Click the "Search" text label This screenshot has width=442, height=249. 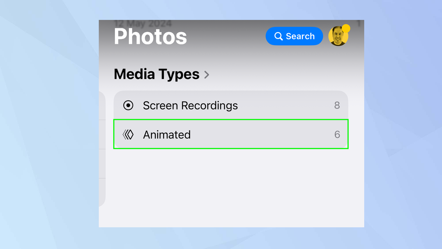[x=300, y=36]
